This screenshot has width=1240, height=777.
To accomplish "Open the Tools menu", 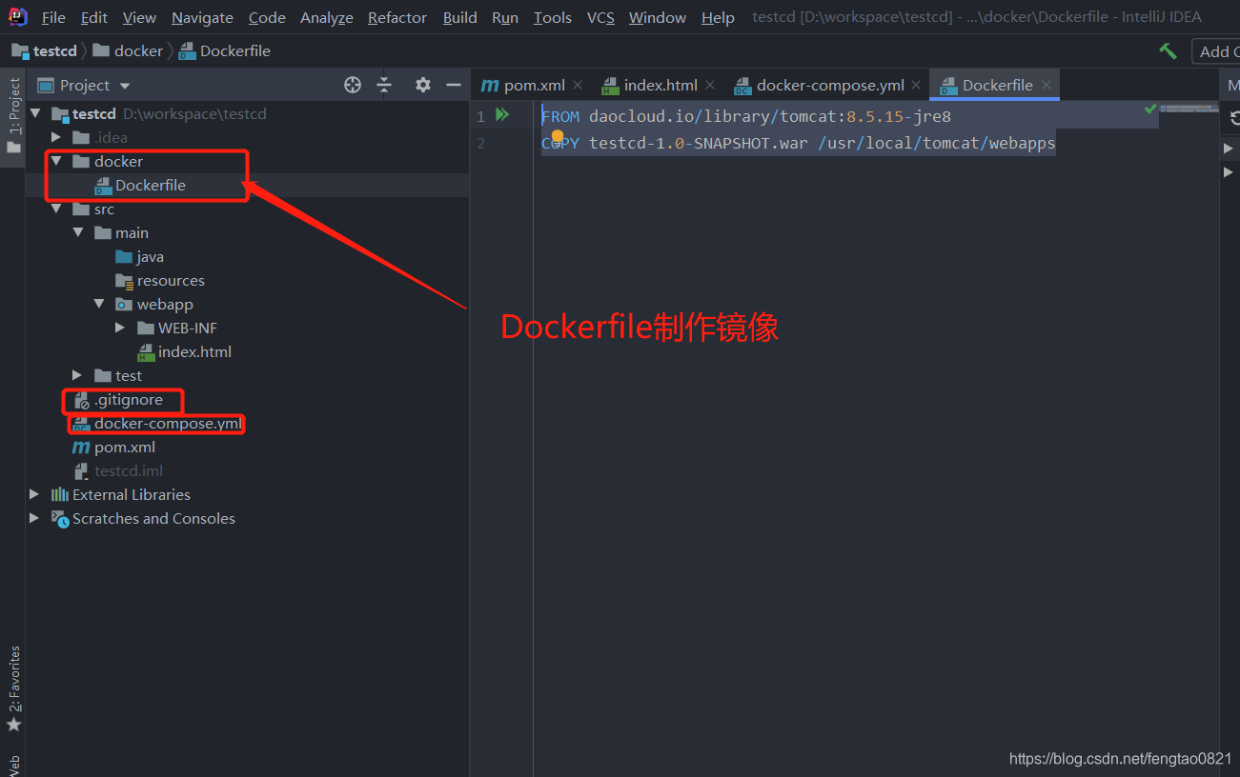I will click(x=553, y=17).
